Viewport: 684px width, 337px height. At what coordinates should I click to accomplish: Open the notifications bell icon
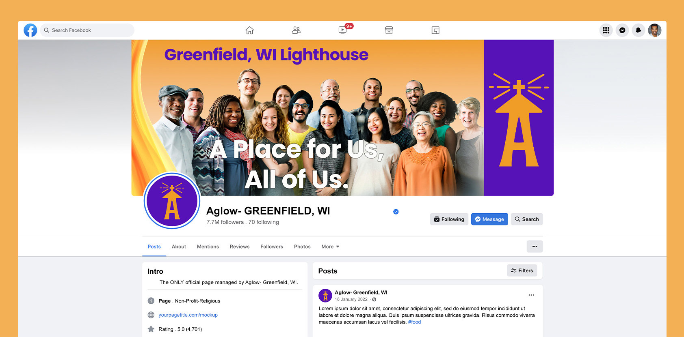click(x=639, y=30)
